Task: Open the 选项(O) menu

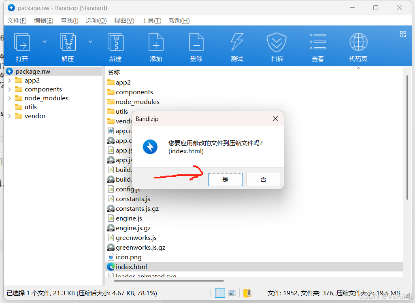Action: click(96, 21)
